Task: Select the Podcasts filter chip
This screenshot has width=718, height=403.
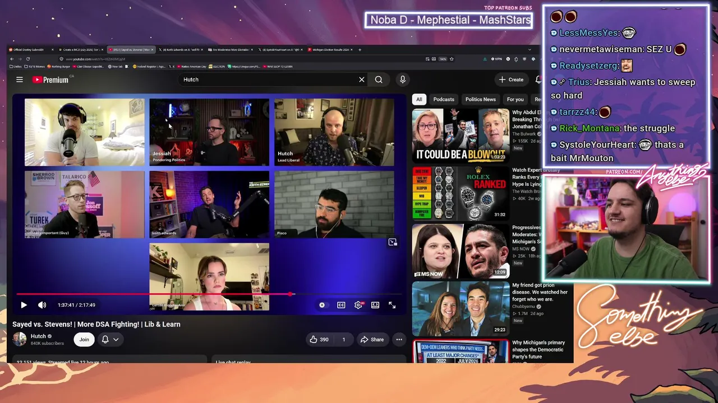Action: 444,100
